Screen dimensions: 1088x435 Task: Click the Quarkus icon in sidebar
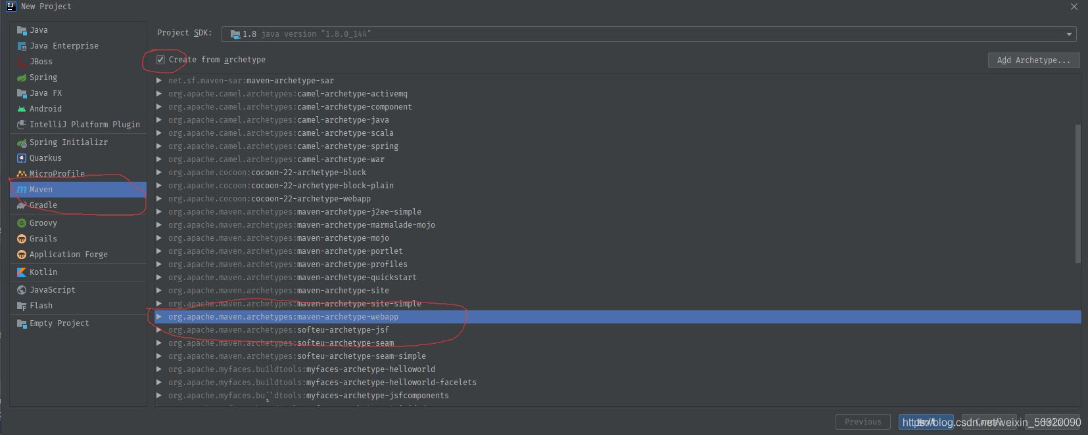22,158
